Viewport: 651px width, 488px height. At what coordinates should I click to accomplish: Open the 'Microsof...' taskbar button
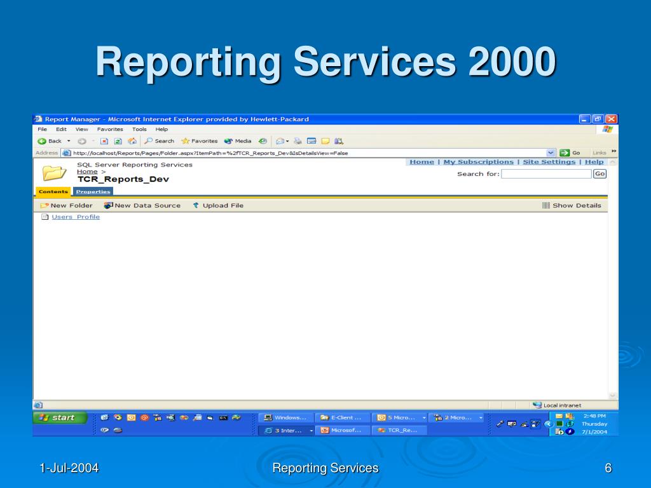[x=343, y=430]
